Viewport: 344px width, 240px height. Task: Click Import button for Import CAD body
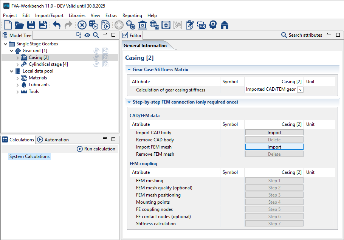coord(274,133)
